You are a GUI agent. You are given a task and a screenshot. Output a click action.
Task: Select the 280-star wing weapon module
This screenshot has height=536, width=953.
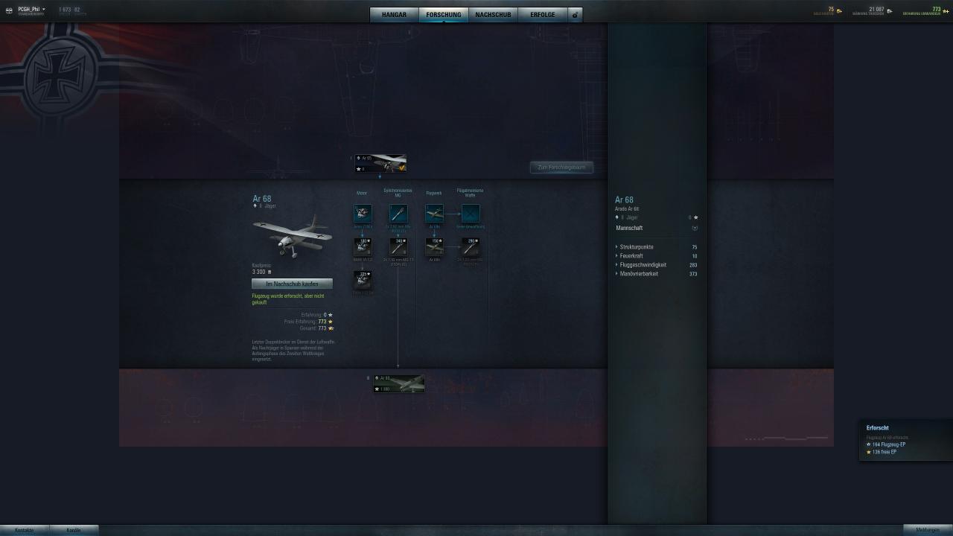coord(471,247)
